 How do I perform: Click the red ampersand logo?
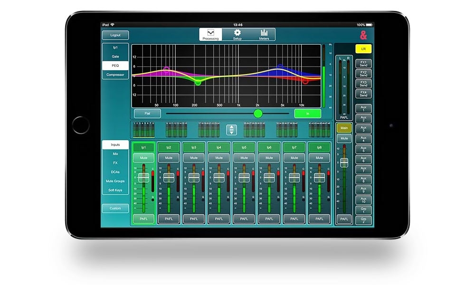(x=363, y=35)
